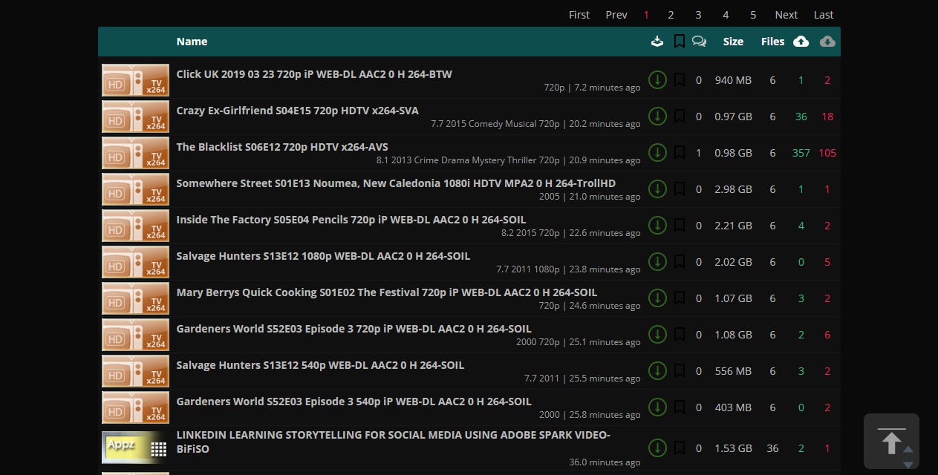The width and height of the screenshot is (938, 475).
Task: Jump to the Last page
Action: (x=824, y=15)
